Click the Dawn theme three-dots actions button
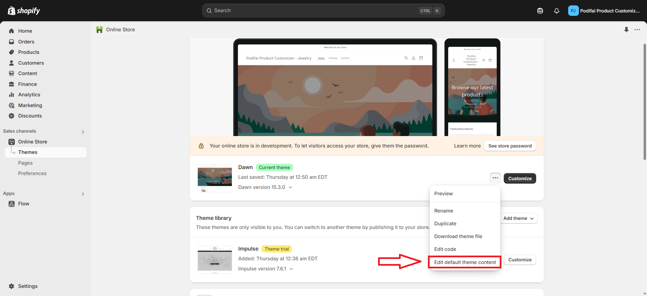 pos(495,178)
